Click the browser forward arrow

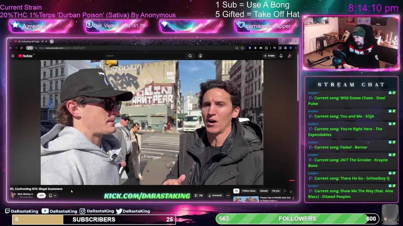pos(16,48)
